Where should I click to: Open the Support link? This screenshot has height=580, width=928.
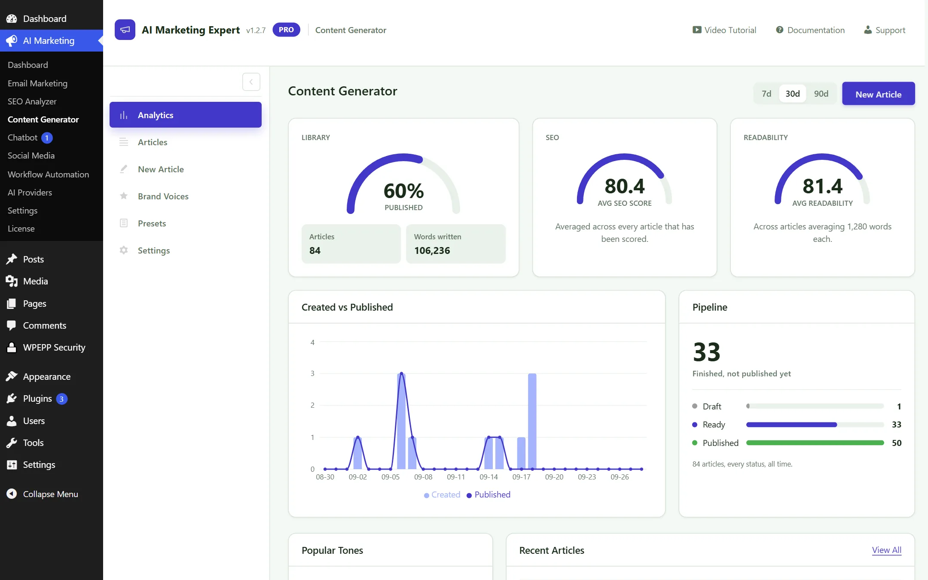[x=885, y=30]
